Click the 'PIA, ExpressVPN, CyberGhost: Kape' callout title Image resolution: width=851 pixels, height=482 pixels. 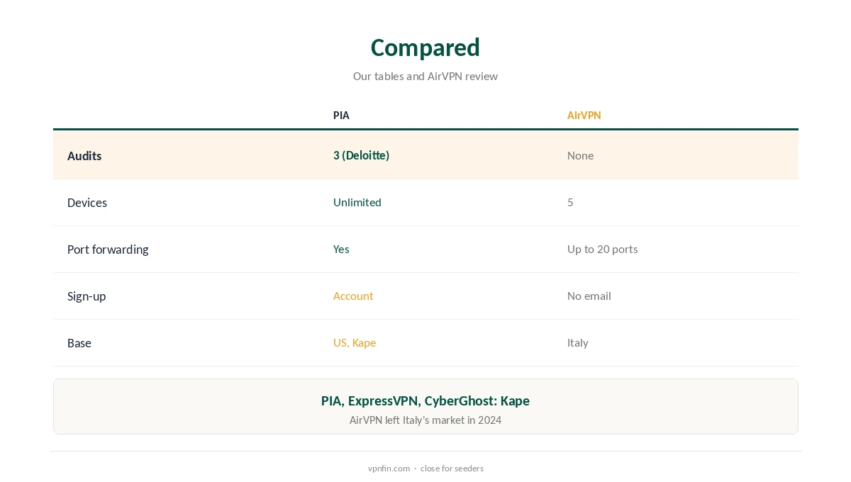point(425,400)
